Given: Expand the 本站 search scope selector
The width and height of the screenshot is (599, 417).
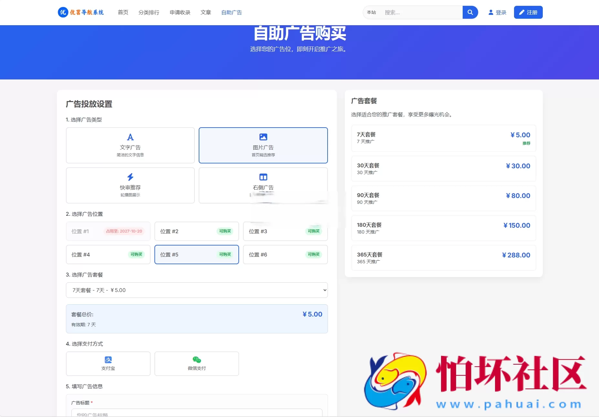Looking at the screenshot, I should [x=372, y=12].
